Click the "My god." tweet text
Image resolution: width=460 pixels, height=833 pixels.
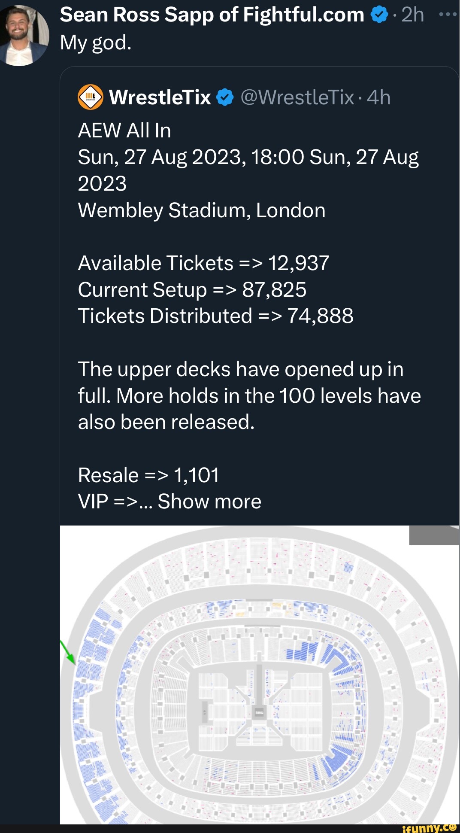click(x=96, y=43)
